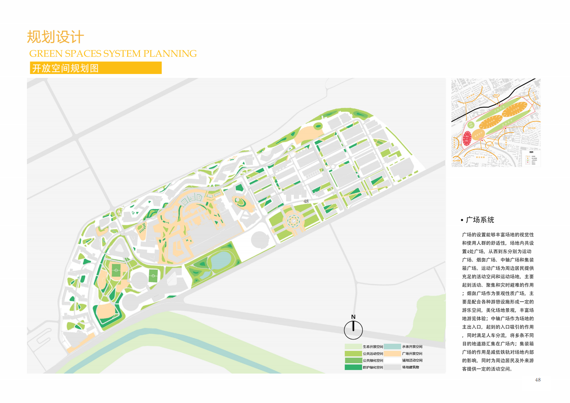Click the 规划设计 main heading
This screenshot has width=570, height=403.
pos(55,37)
